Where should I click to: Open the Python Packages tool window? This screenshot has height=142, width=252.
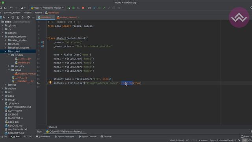[64, 136]
